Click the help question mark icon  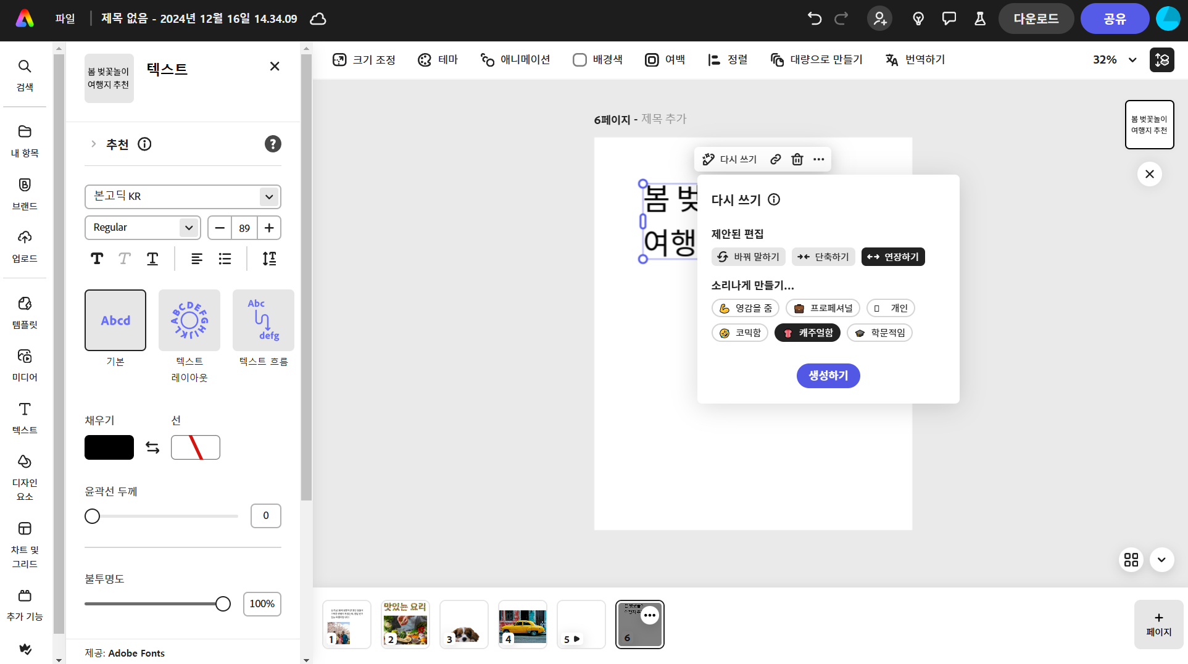[273, 144]
